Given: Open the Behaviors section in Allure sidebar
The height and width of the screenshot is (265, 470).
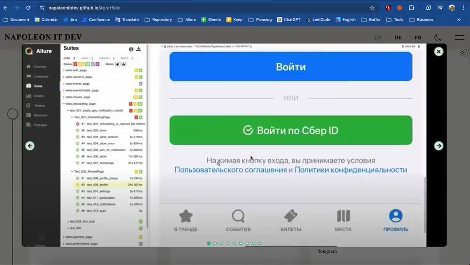Looking at the screenshot, I should coord(37,115).
